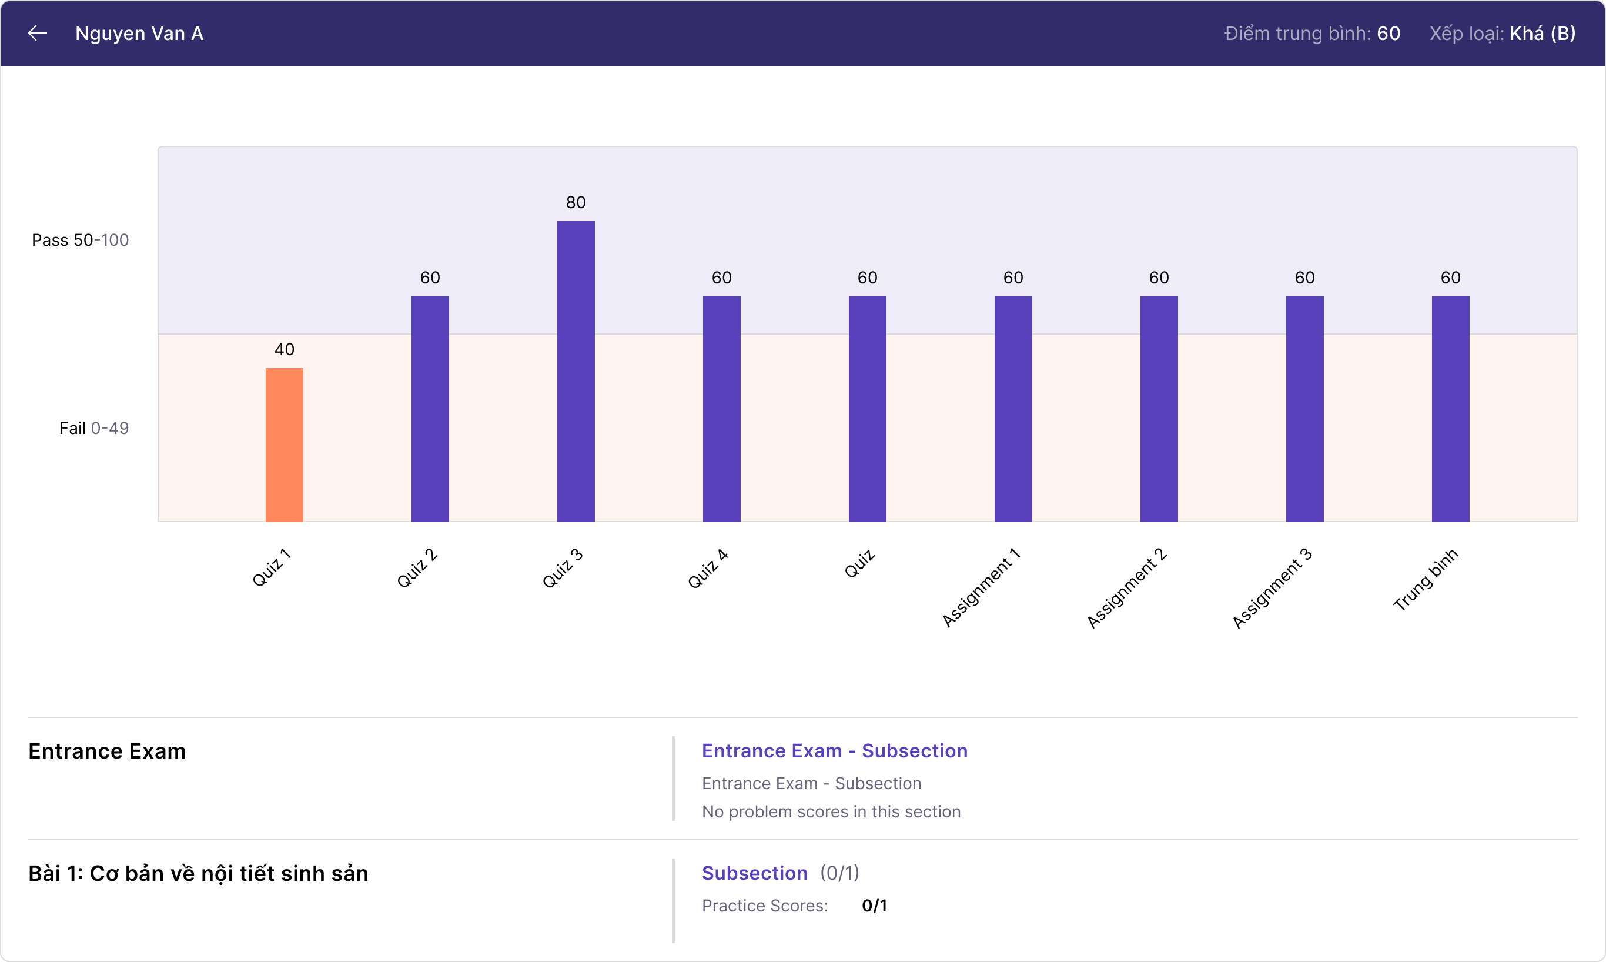Select the Entrance Exam section header

[x=107, y=751]
